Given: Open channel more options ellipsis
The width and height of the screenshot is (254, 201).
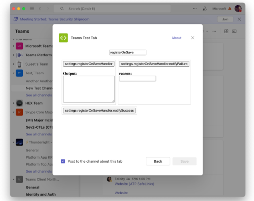Looking at the screenshot, I should [x=214, y=31].
